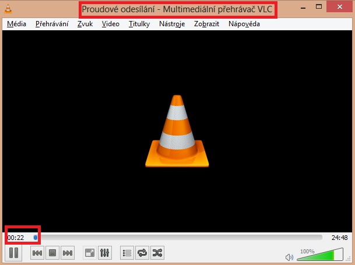Toggle loop repeat mode
The width and height of the screenshot is (355, 265).
click(x=142, y=253)
